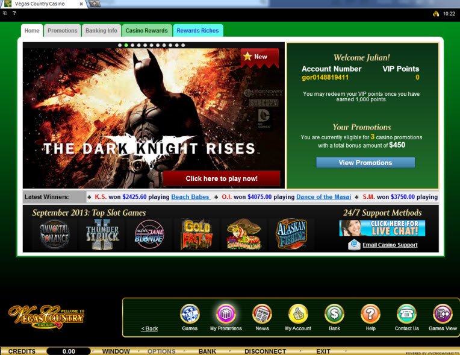This screenshot has width=460, height=355.
Task: Open the Help question mark icon
Action: pos(370,314)
